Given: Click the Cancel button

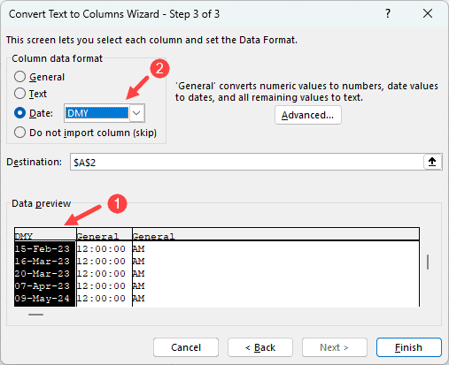Looking at the screenshot, I should pos(186,347).
